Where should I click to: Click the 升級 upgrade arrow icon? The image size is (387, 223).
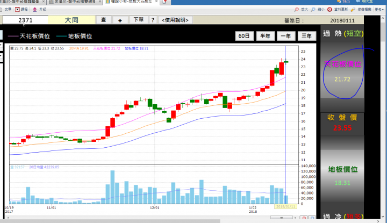(x=35, y=9)
